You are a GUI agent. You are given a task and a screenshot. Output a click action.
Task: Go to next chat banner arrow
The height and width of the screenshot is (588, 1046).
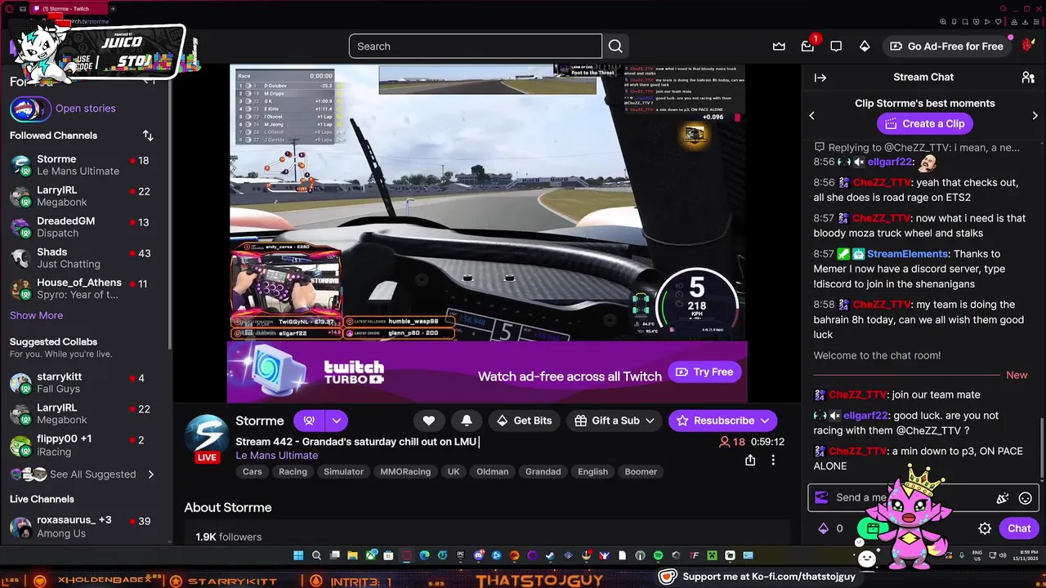pos(1035,116)
